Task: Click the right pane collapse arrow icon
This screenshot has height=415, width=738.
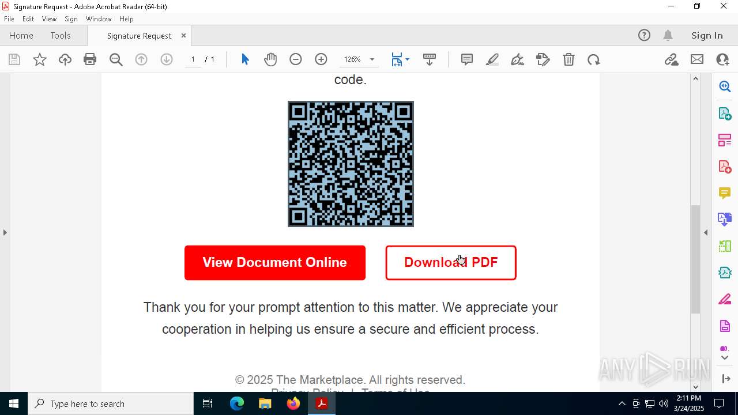Action: (x=726, y=379)
